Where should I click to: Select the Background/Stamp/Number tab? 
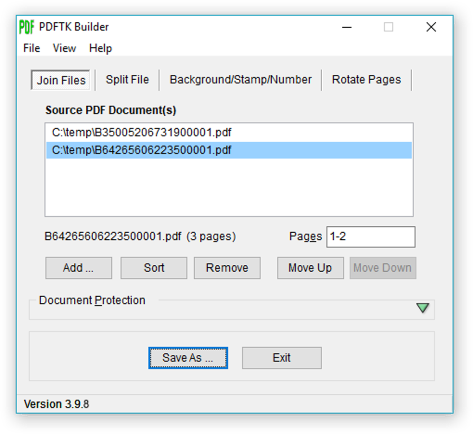241,79
